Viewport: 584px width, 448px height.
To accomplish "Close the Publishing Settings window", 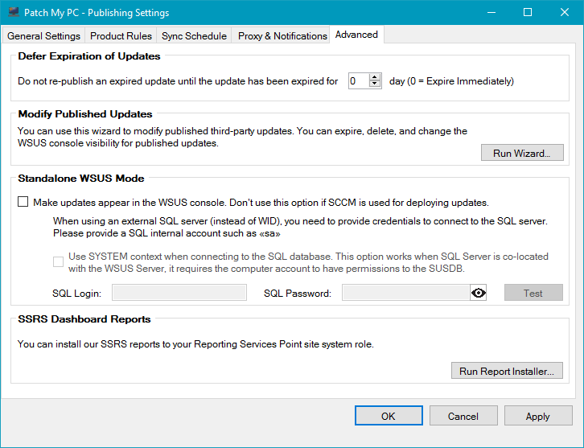I will 564,12.
